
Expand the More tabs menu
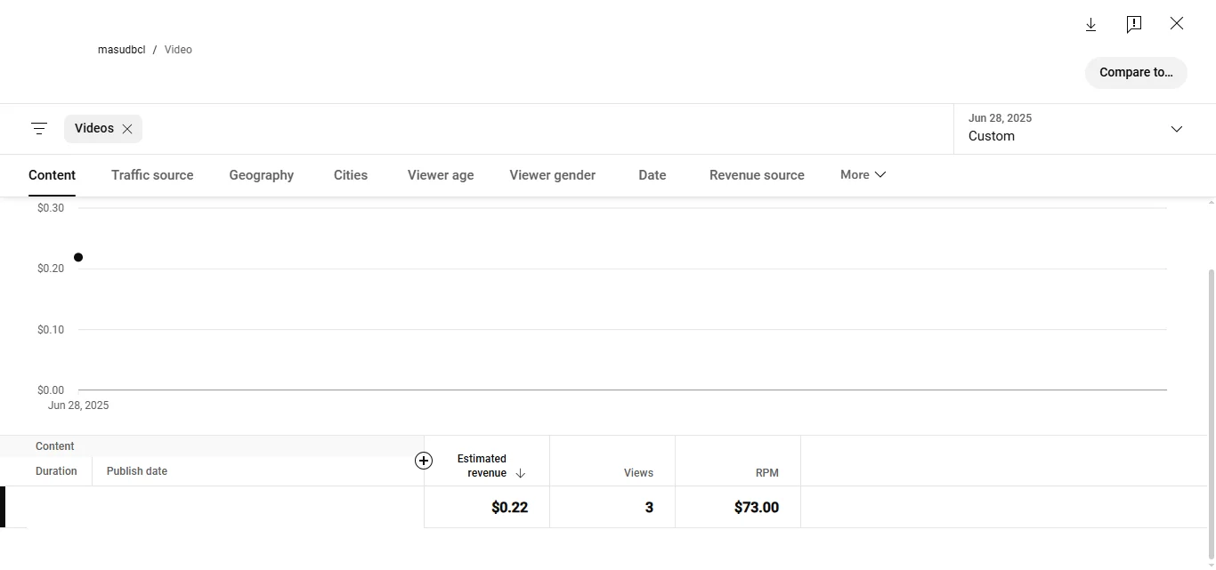click(863, 175)
